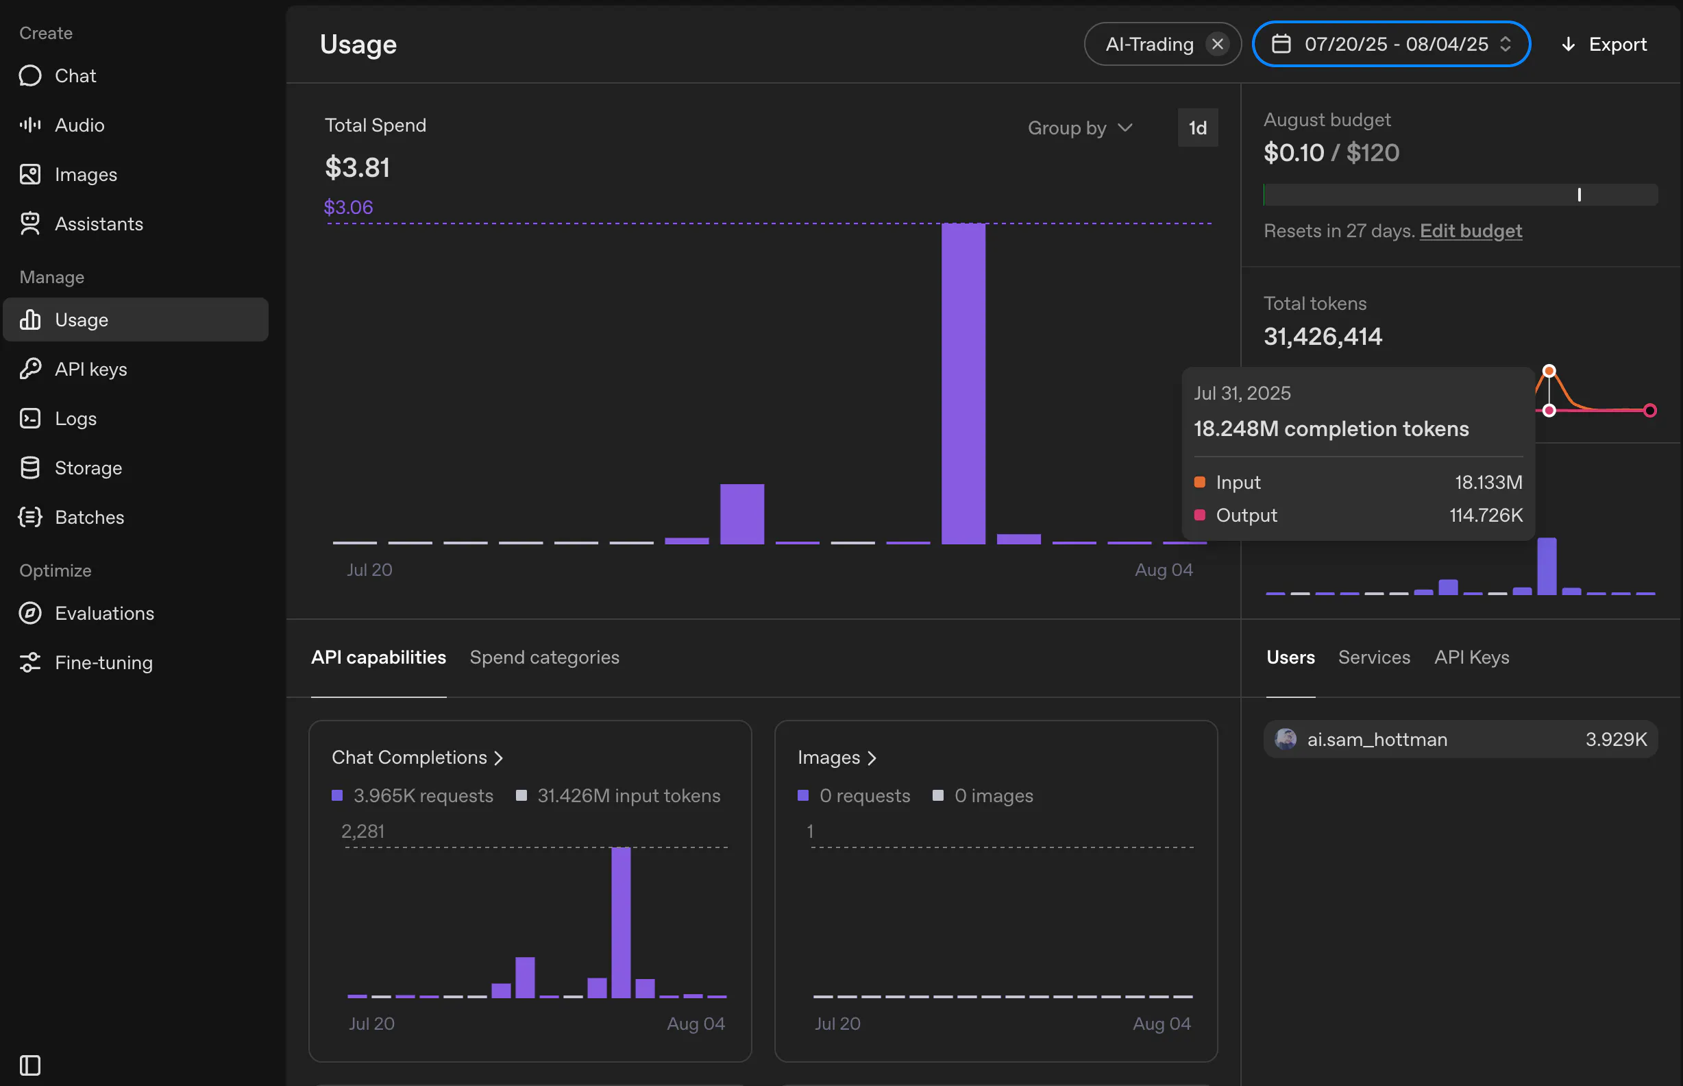Open the Images sidebar icon
Screen dimensions: 1683x1086
[x=29, y=174]
